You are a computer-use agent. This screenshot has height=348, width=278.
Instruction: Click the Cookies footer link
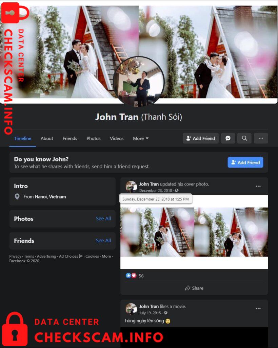(x=92, y=256)
